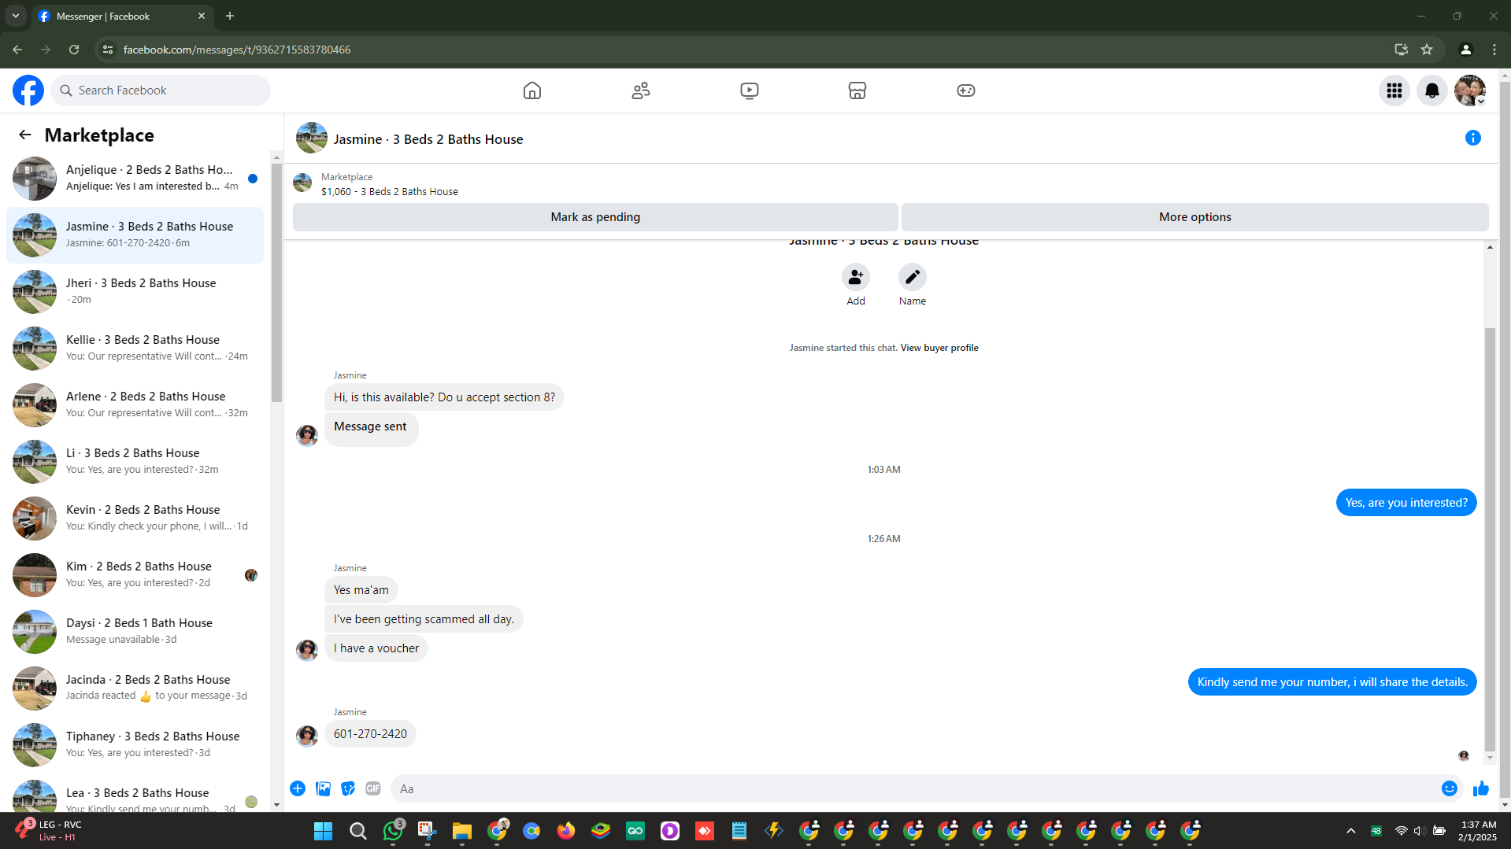Attach a photo using the image icon
The height and width of the screenshot is (849, 1511).
(323, 788)
